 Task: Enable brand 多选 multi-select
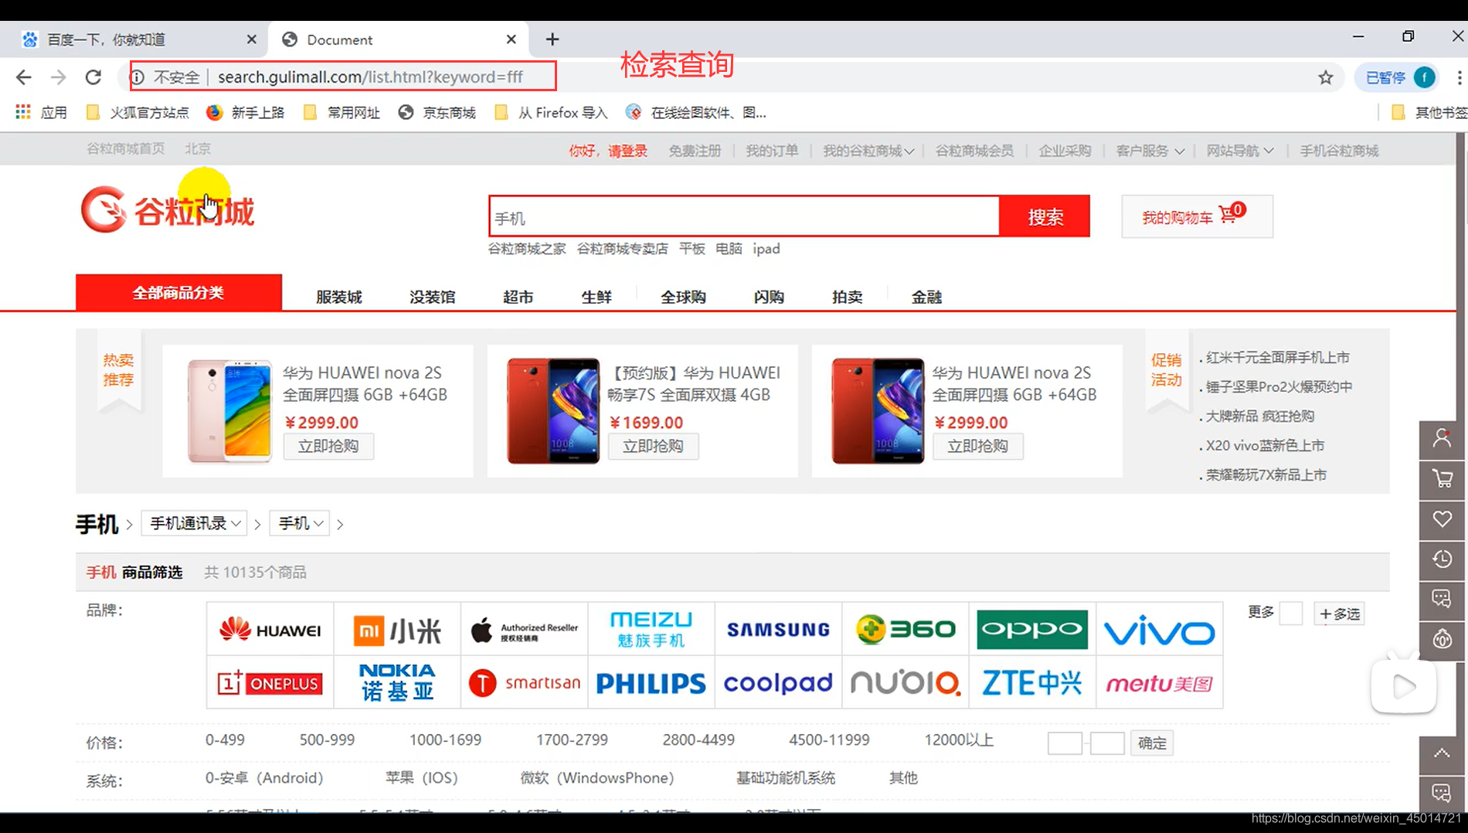[1340, 614]
